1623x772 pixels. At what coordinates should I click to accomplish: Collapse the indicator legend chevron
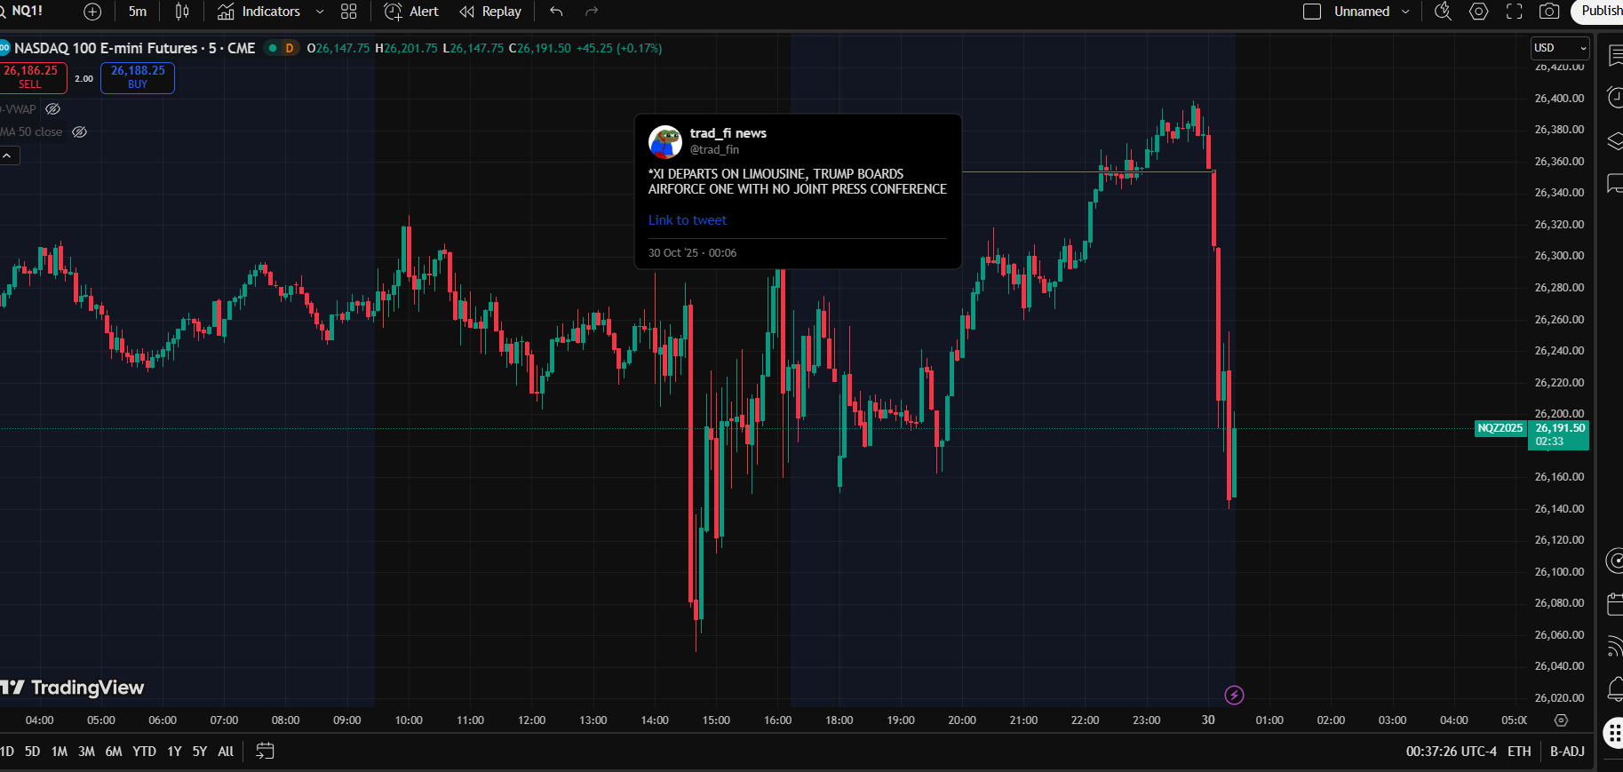7,155
